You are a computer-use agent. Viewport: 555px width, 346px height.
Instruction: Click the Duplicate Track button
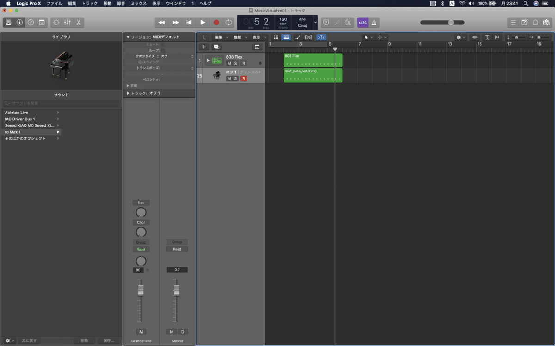click(216, 47)
